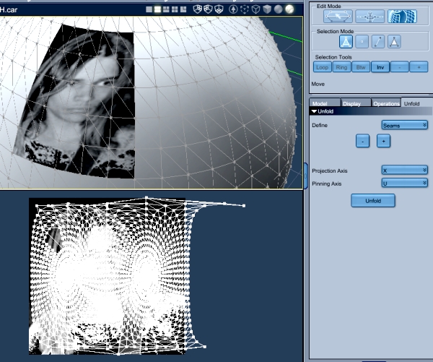This screenshot has height=362, width=433.
Task: Click the plus button under Define
Action: pyautogui.click(x=383, y=141)
